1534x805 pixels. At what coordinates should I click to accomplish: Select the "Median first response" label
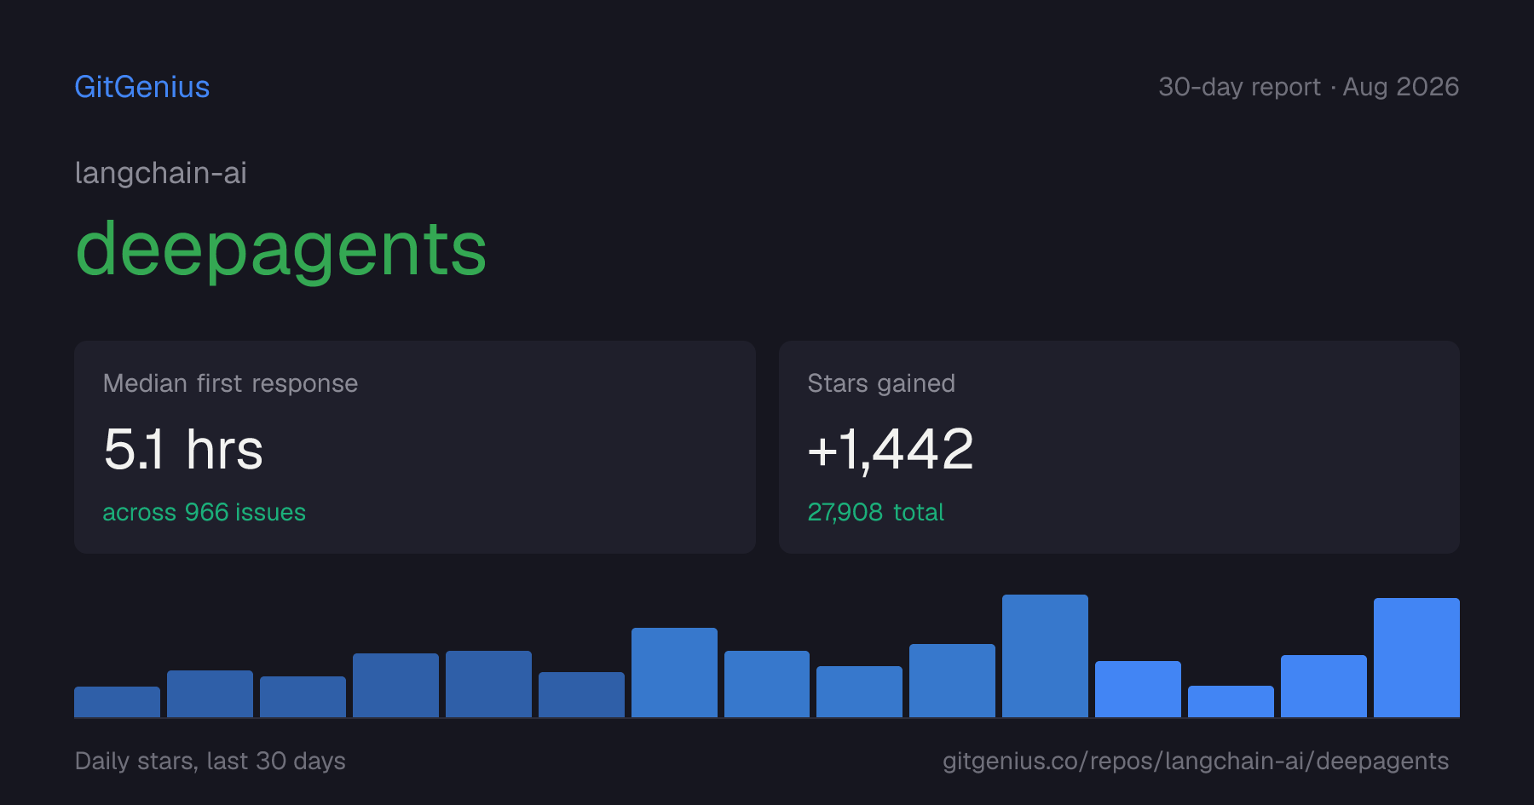[x=230, y=383]
